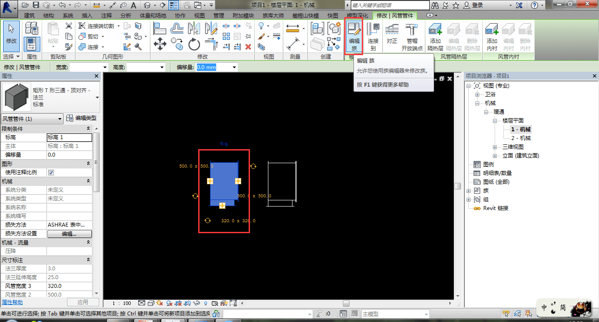
Task: Select the Connect Into (连接到) tool
Action: coord(373,37)
